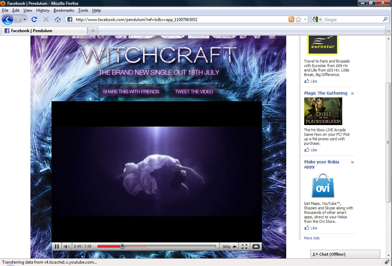Subscribe via the orange RSS feed icon
This screenshot has width=392, height=266.
(291, 19)
